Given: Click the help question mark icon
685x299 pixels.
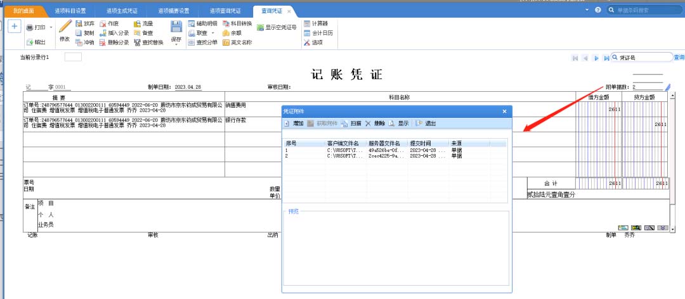Looking at the screenshot, I should (598, 10).
